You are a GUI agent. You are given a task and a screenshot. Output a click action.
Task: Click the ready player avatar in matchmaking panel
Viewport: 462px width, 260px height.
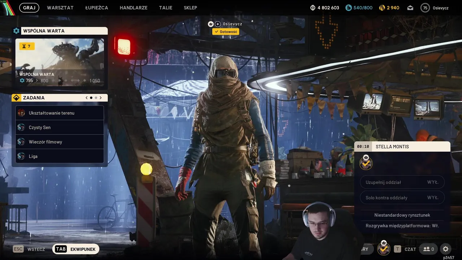pos(366,162)
